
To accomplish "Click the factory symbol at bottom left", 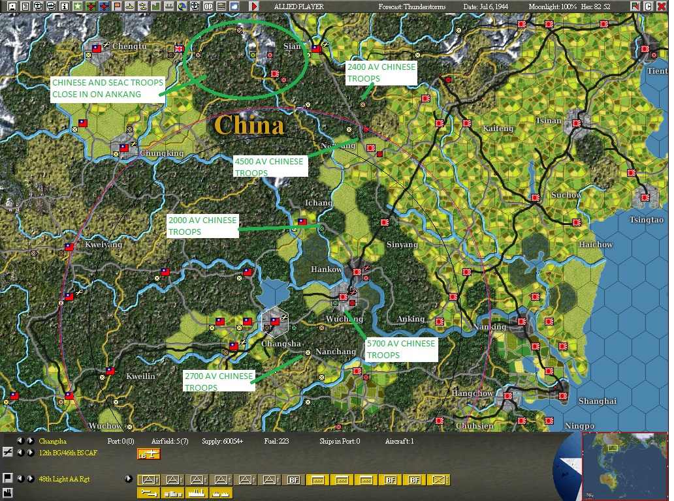I will coord(8,493).
